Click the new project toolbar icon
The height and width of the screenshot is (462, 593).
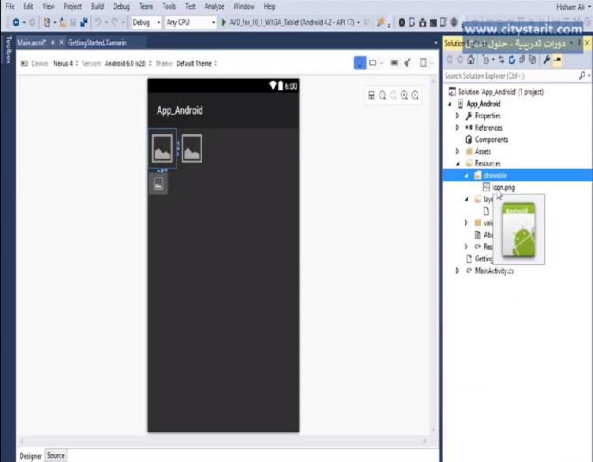47,23
